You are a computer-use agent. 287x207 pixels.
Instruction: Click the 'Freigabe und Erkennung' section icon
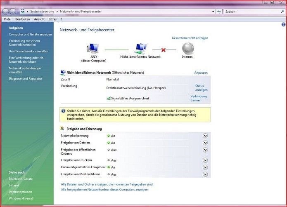click(62, 128)
